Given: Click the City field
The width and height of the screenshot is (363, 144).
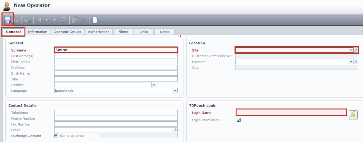Looking at the screenshot, I should (x=297, y=68).
